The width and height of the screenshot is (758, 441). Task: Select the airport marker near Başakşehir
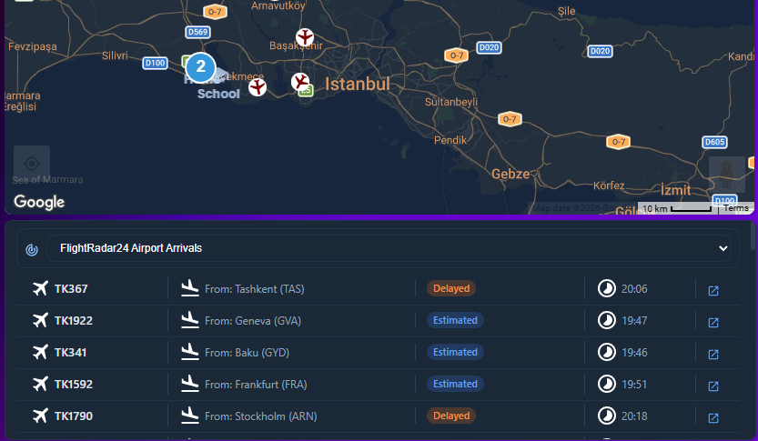coord(305,37)
